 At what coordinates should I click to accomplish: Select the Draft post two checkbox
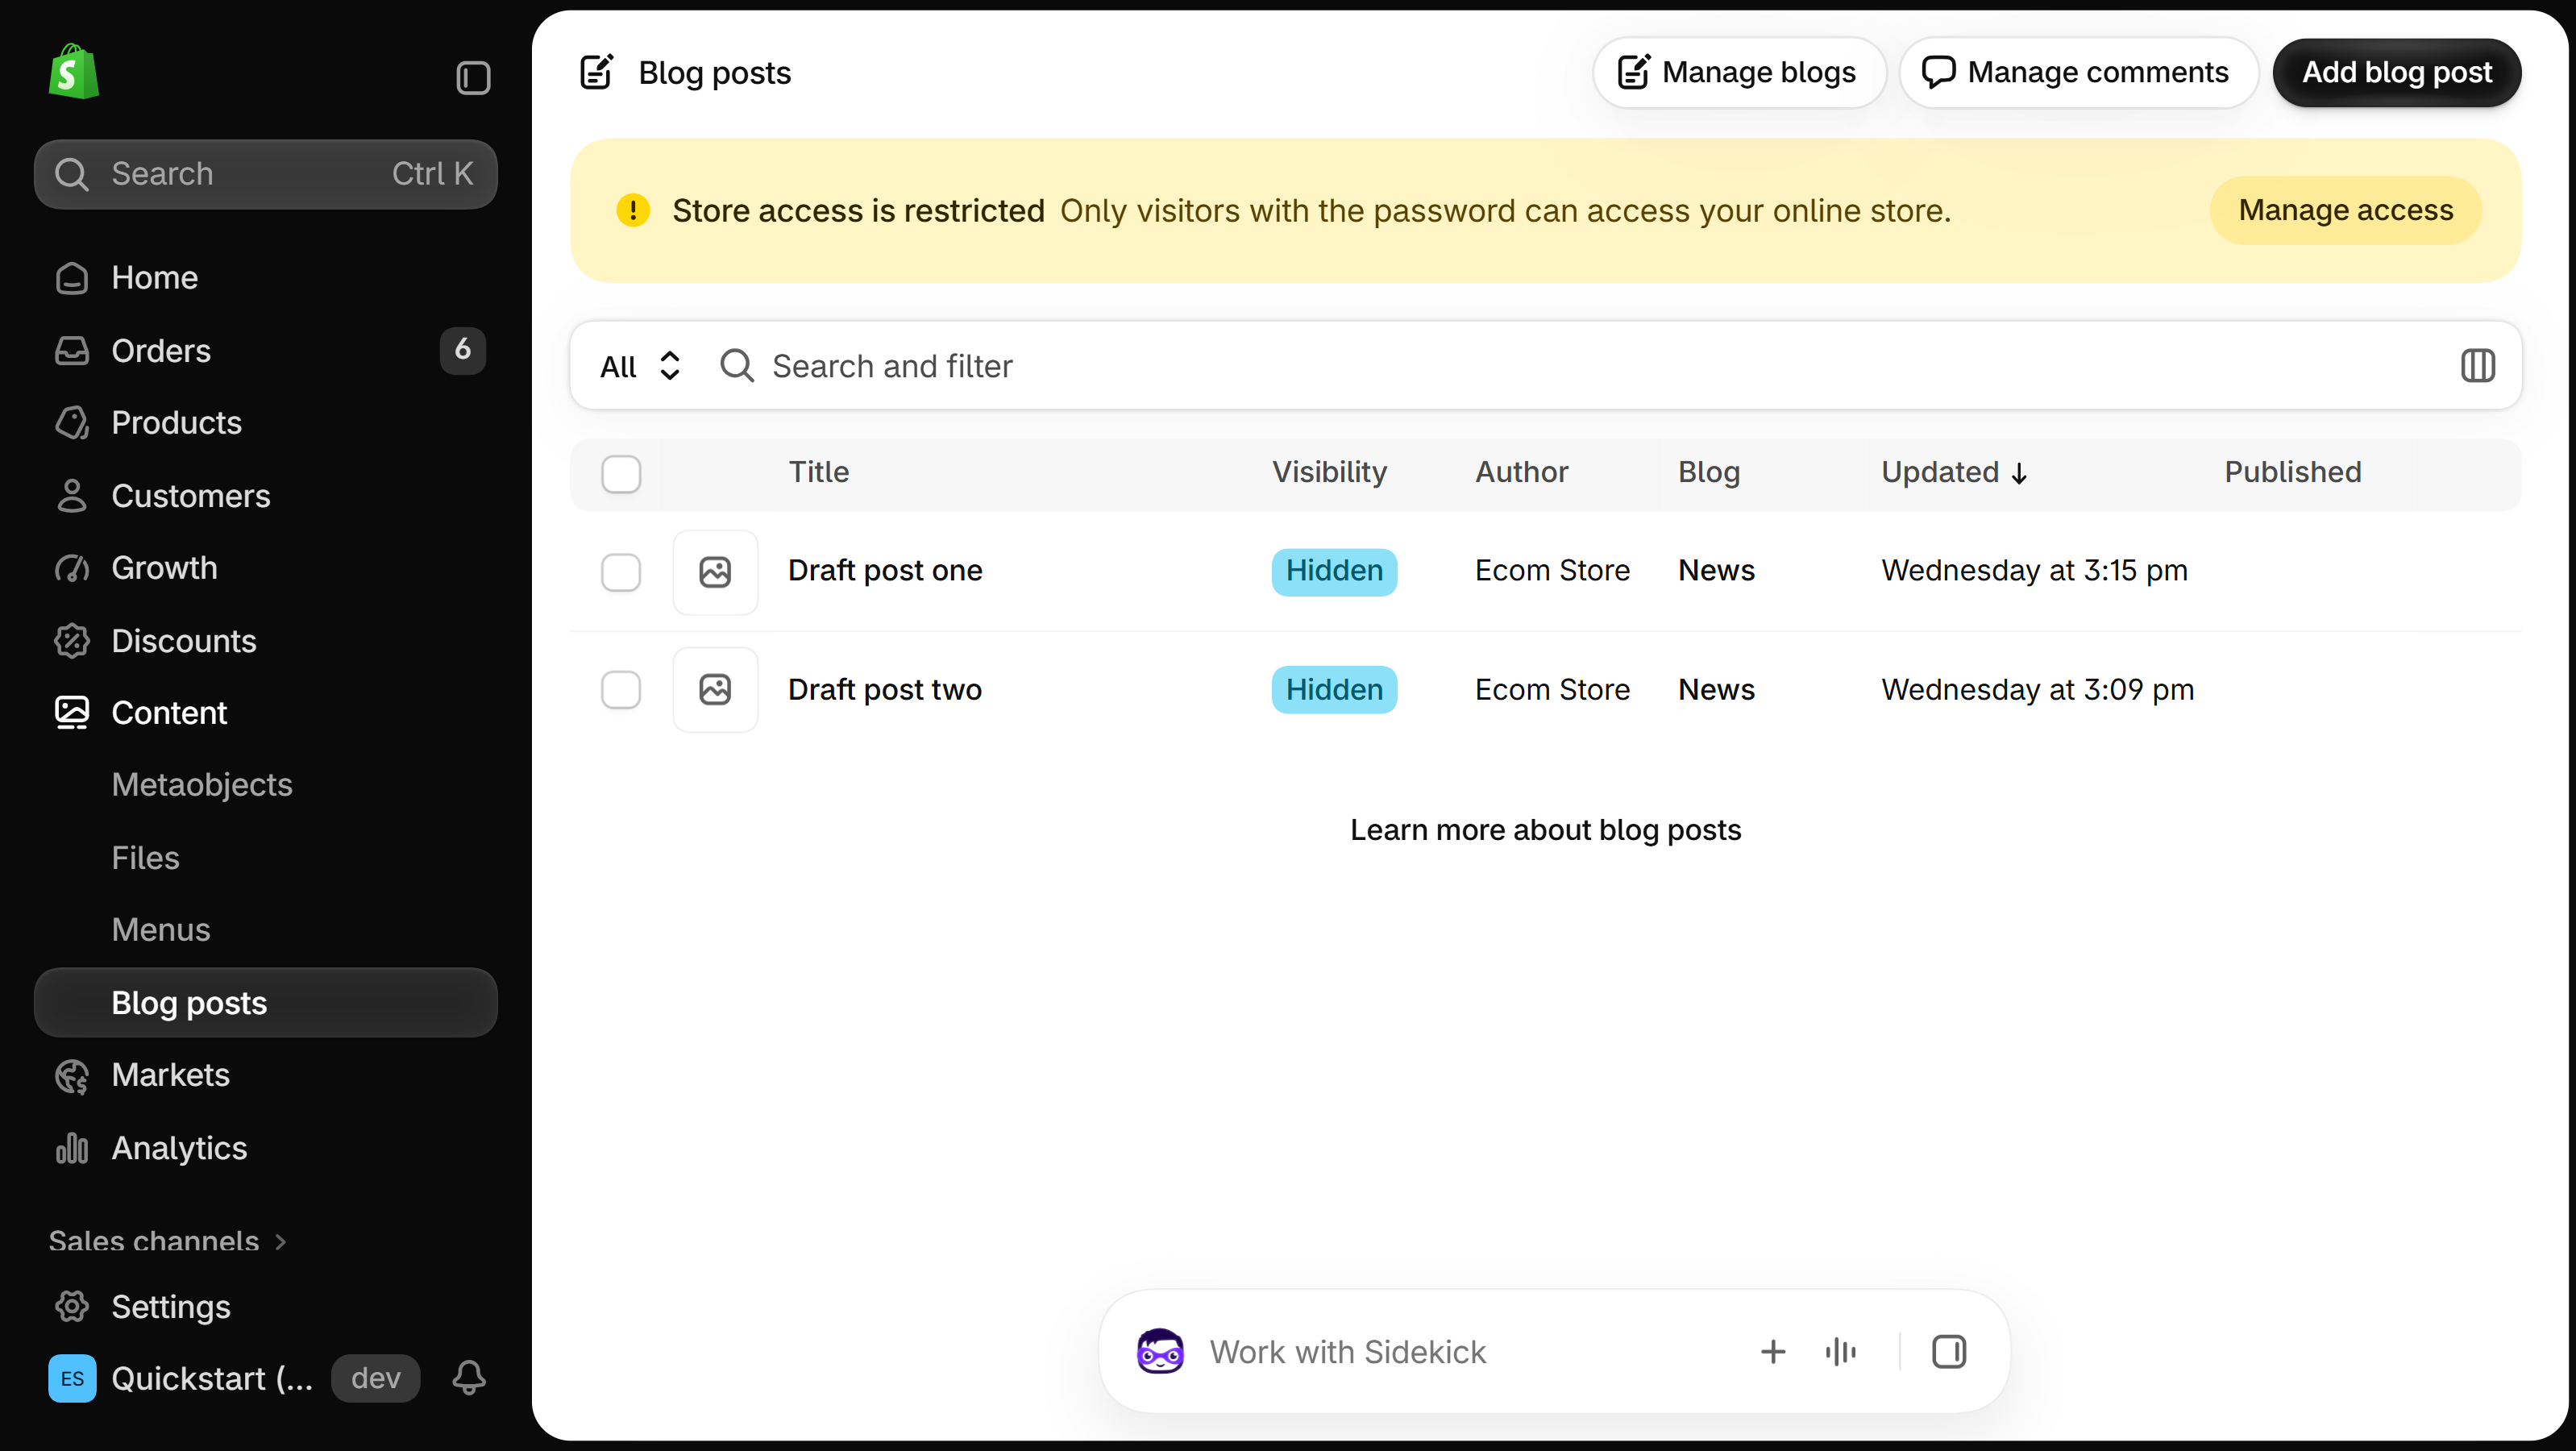click(x=621, y=690)
